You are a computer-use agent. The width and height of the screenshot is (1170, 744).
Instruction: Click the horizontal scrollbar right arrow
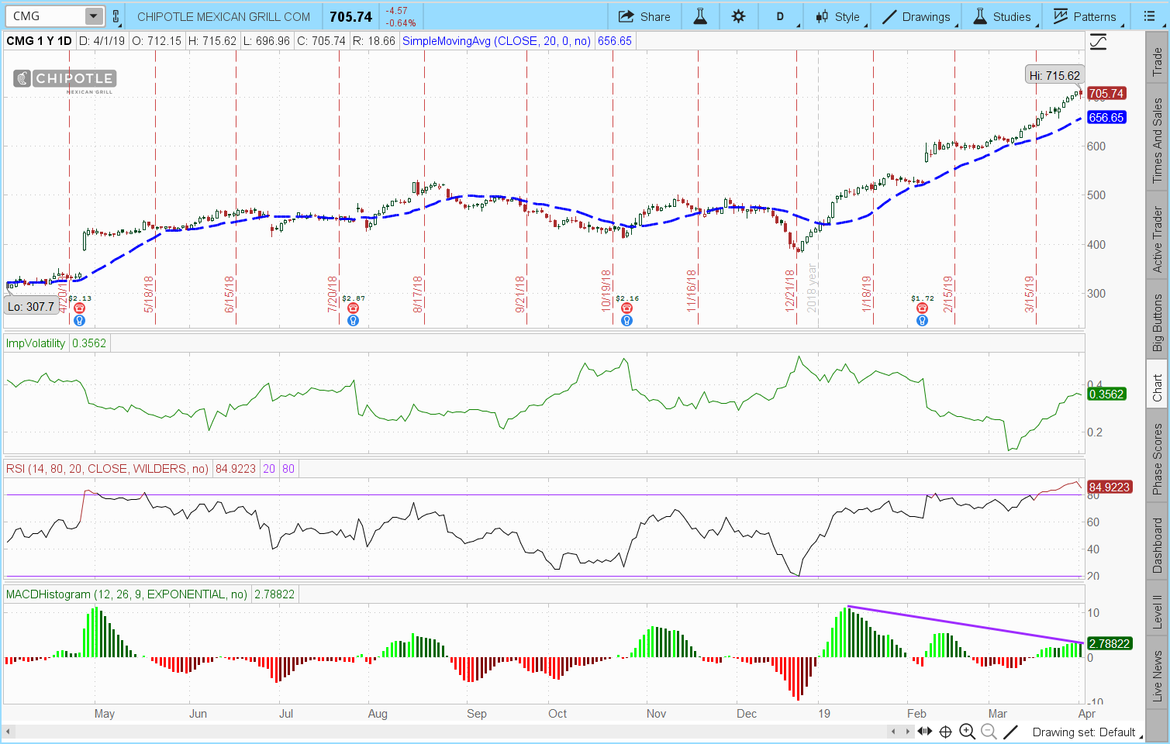click(x=909, y=732)
